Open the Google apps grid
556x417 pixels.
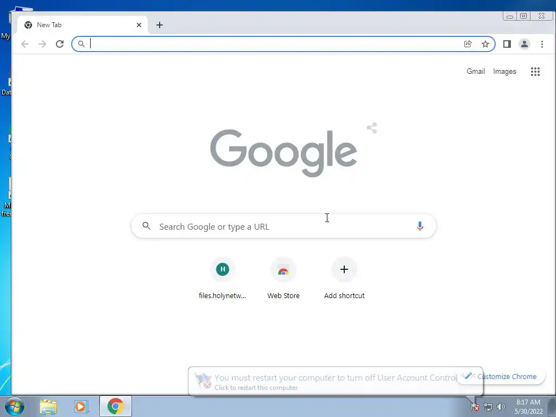pyautogui.click(x=535, y=72)
